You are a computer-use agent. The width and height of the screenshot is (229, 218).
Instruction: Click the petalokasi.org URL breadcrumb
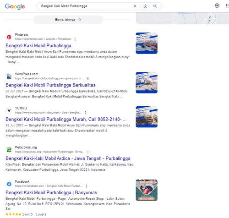point(49,152)
